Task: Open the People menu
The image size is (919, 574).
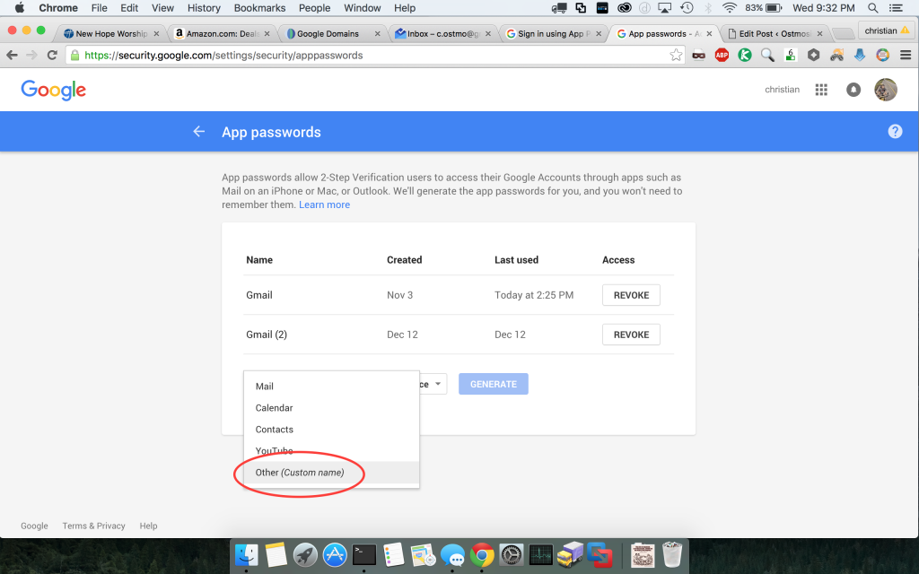Action: click(x=315, y=7)
